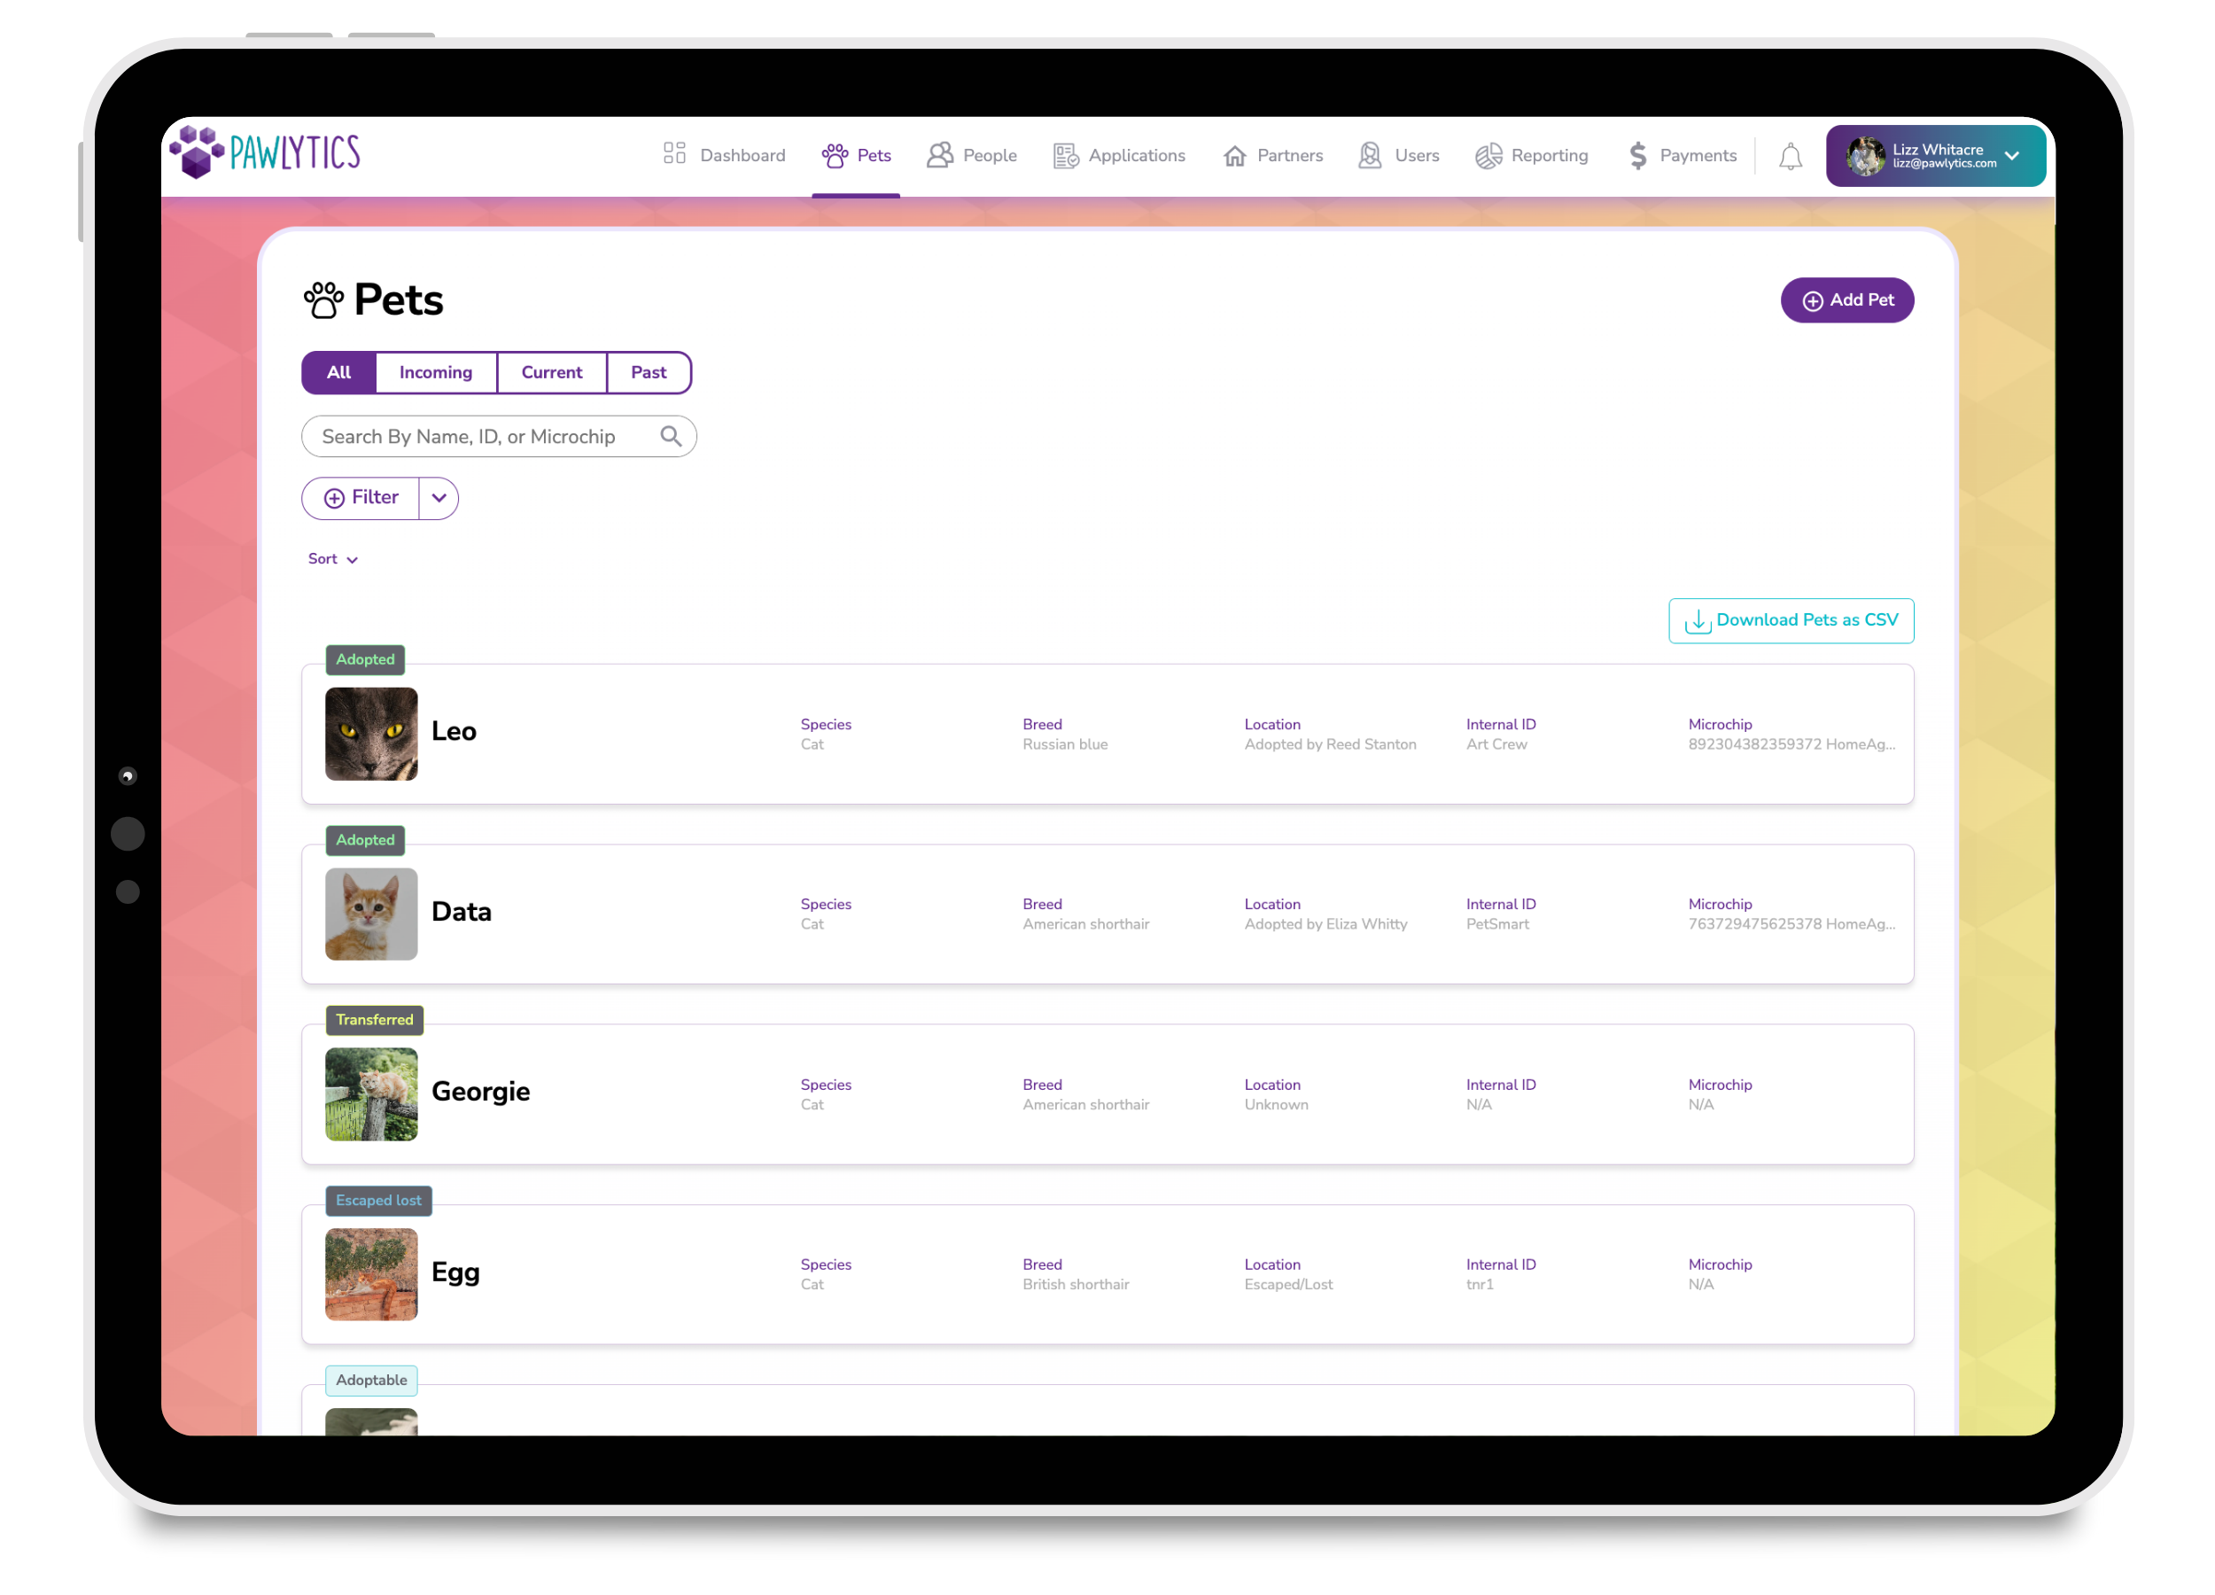
Task: Expand the account menu chevron
Action: click(x=2012, y=156)
